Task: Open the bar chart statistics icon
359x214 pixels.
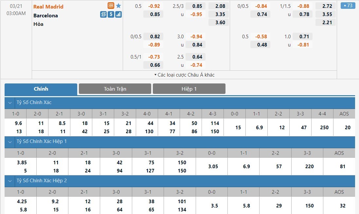Action: coord(118,14)
